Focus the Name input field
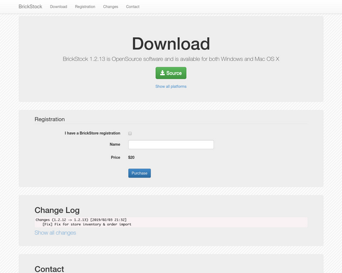The image size is (342, 273). (171, 145)
